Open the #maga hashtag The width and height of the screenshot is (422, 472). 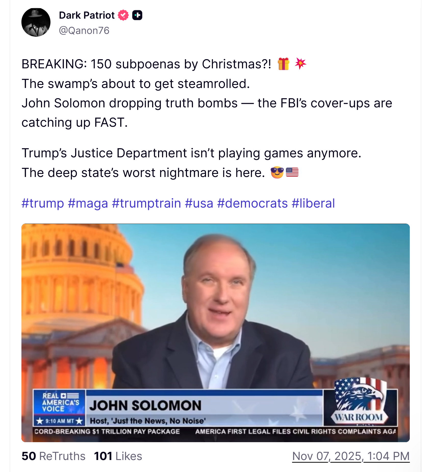tap(88, 203)
